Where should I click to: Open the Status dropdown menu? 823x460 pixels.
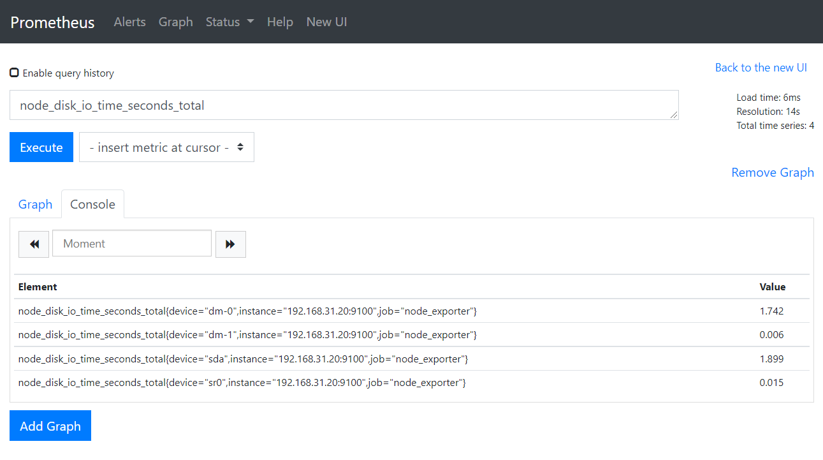click(229, 22)
